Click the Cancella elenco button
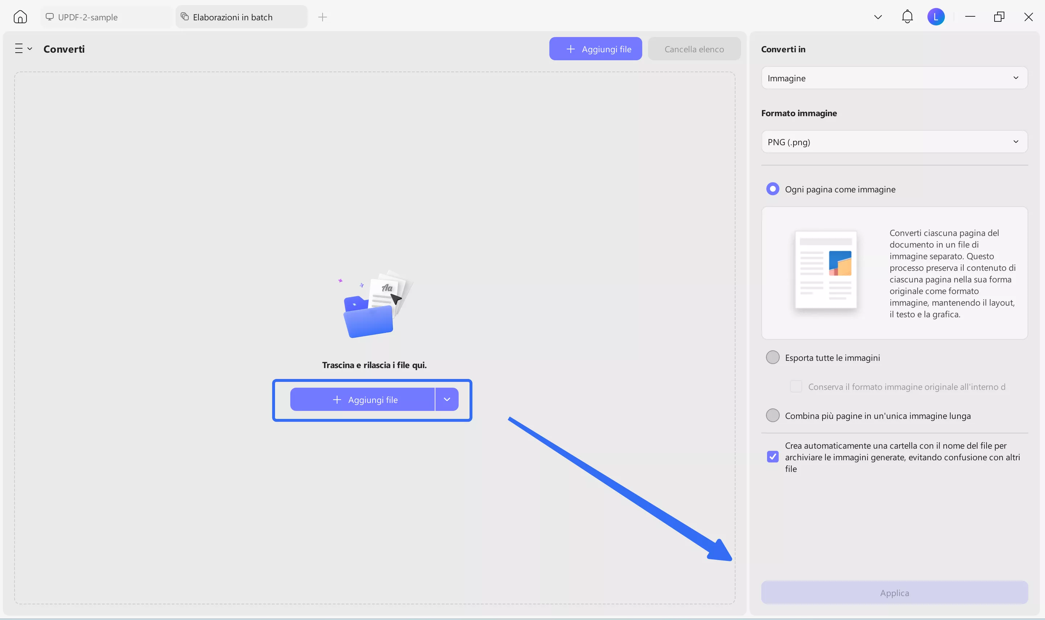1045x620 pixels. coord(693,49)
